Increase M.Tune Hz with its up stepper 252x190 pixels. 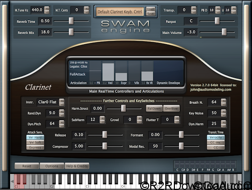[x=47, y=8]
